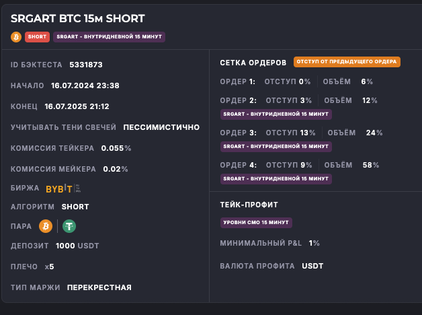Click the orange ОТСТУП ОТ ПРЕДЫДУЩЕГО ОРДЕРА badge

click(347, 62)
